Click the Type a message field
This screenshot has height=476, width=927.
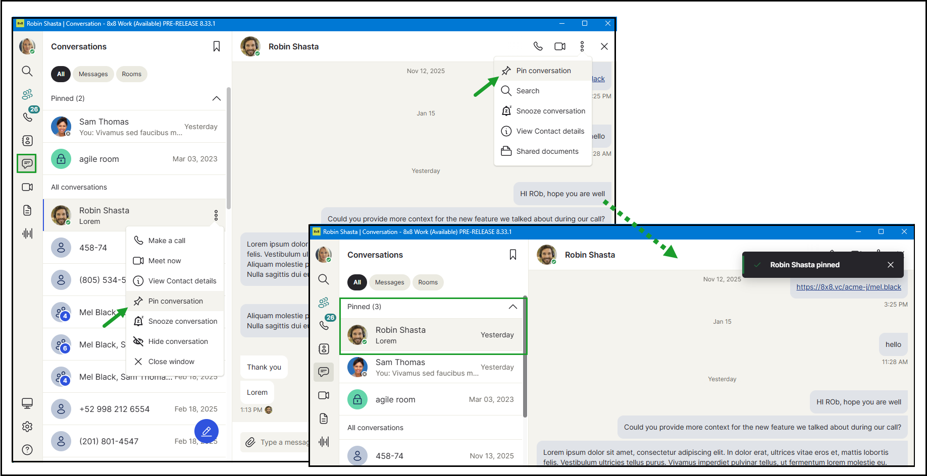coord(284,442)
